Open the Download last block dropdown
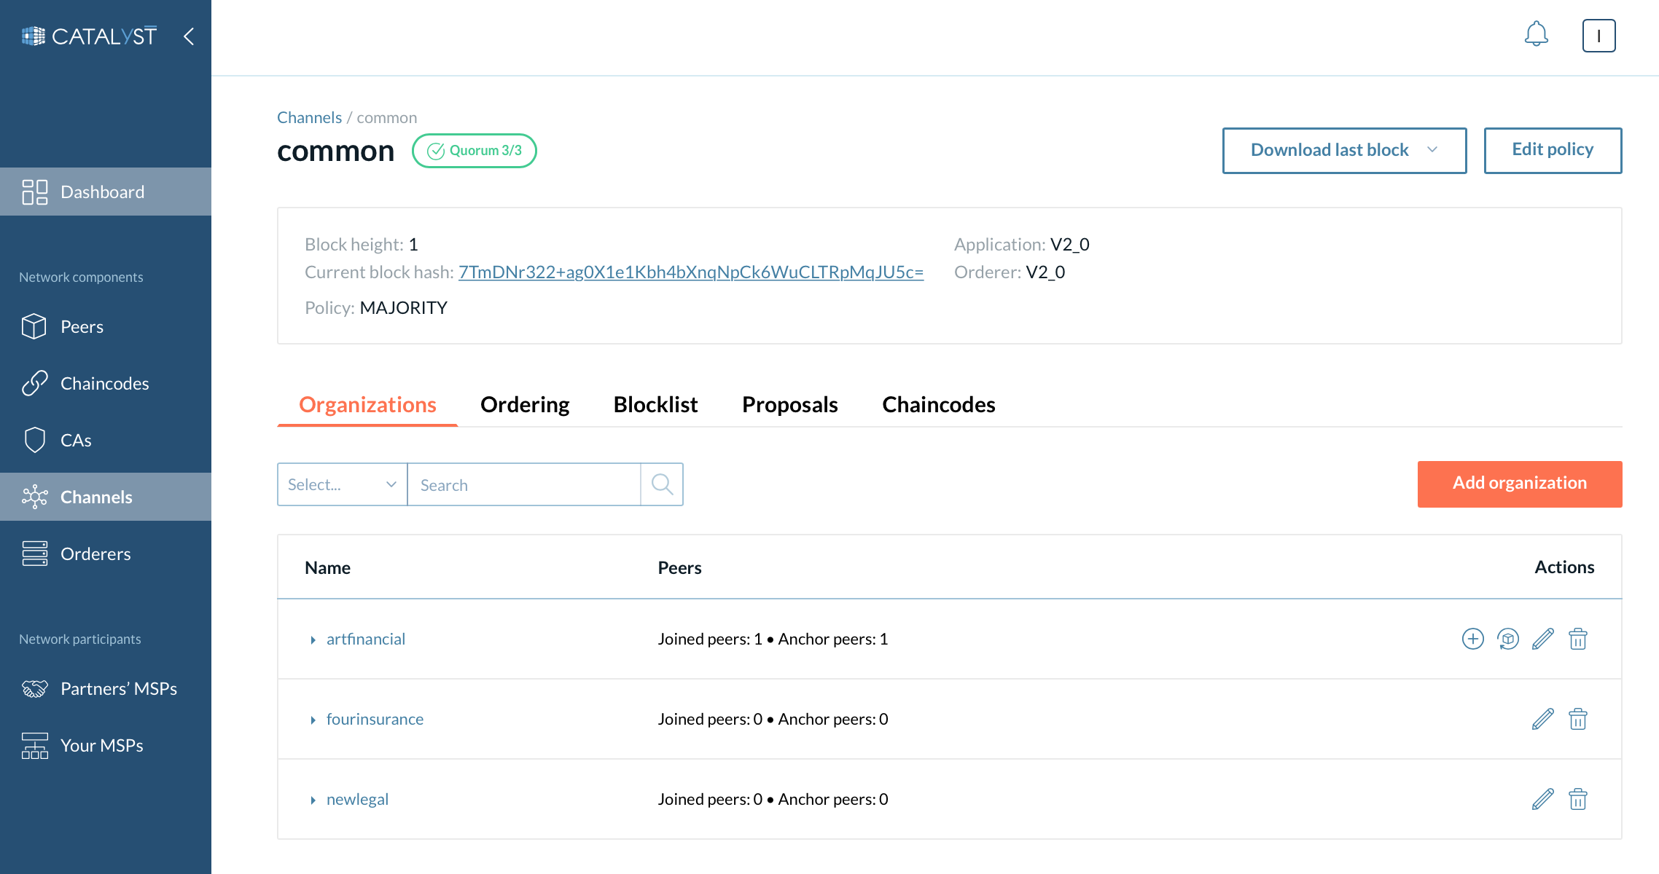1659x874 pixels. [x=1343, y=150]
